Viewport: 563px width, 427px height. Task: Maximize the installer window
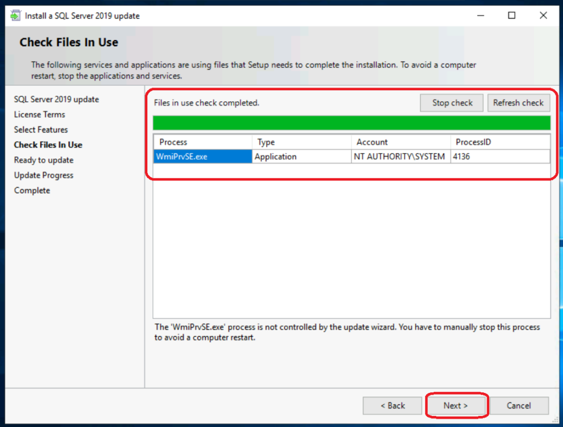512,15
